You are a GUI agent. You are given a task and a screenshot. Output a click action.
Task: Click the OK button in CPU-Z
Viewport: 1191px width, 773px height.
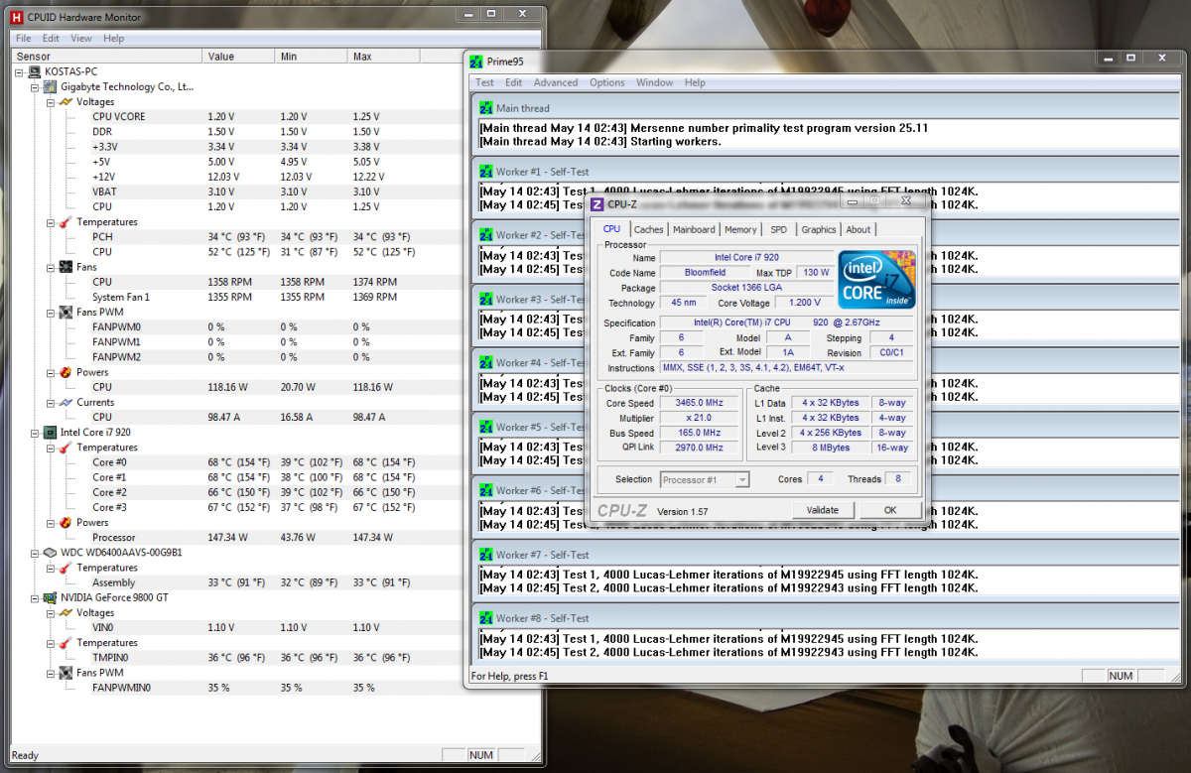[x=890, y=510]
